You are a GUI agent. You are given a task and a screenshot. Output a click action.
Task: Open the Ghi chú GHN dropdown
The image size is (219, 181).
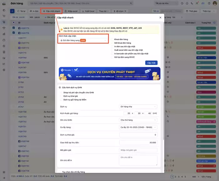[138, 120]
